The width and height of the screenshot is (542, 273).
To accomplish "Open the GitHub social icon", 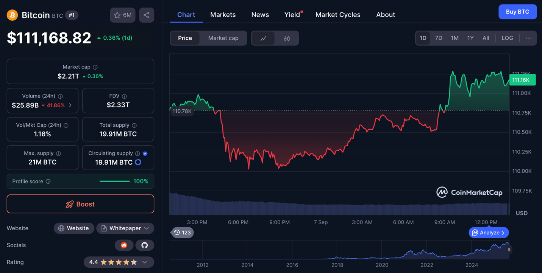I will coord(145,245).
